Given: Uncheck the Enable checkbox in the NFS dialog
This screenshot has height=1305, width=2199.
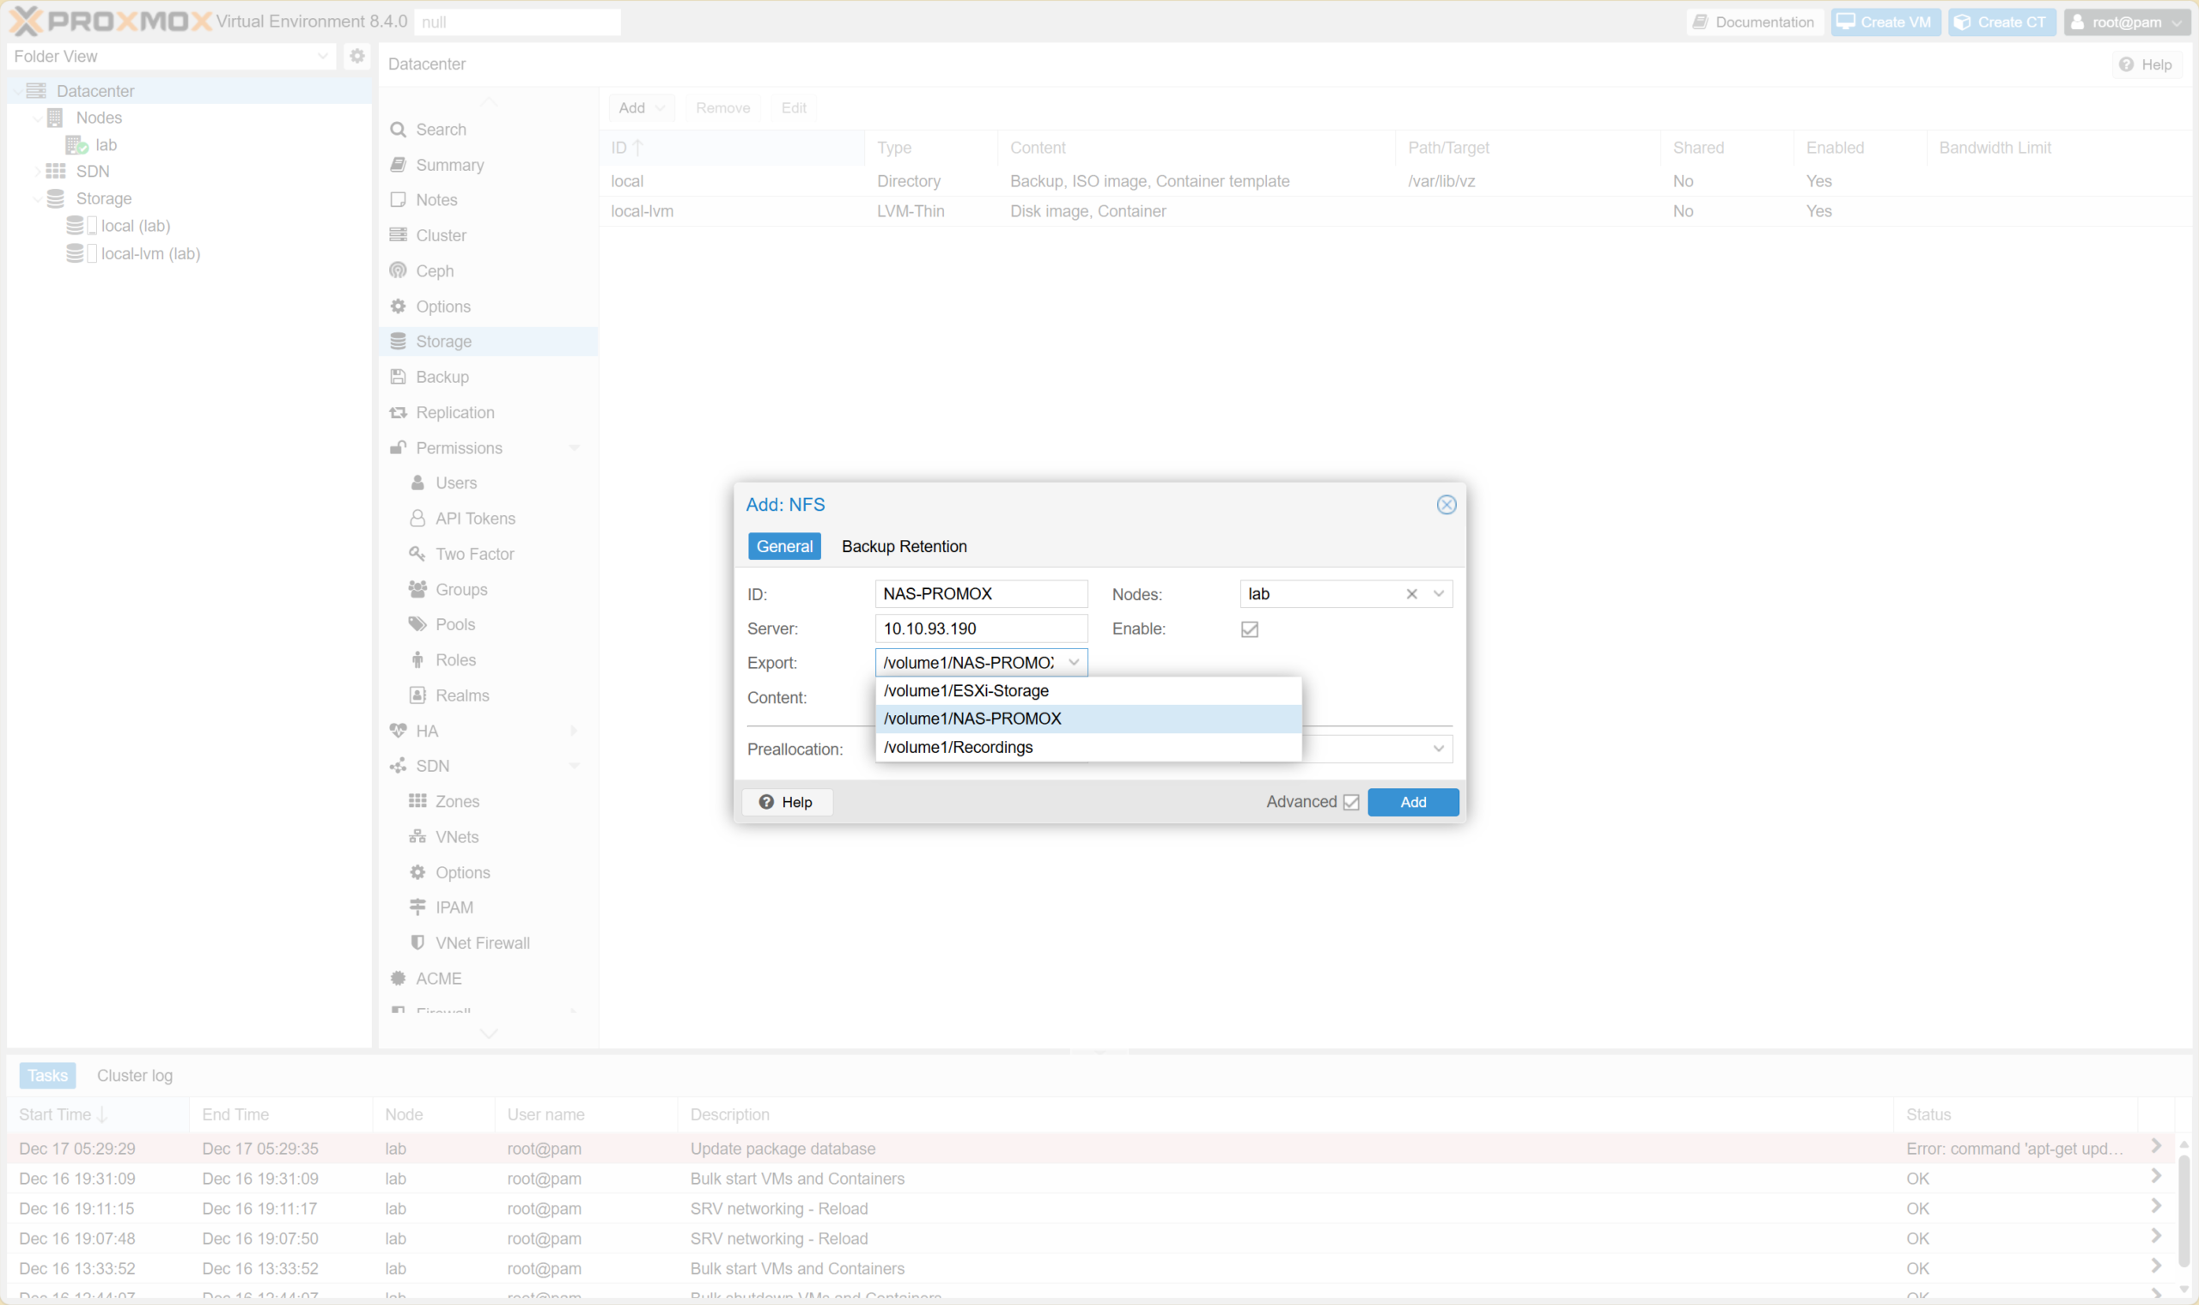Looking at the screenshot, I should 1250,628.
